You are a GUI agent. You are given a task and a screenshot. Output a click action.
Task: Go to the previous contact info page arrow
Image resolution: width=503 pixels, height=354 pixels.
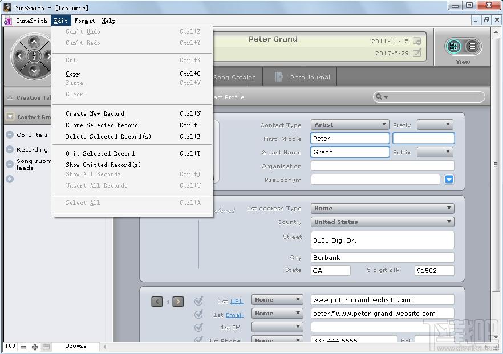[x=157, y=302]
